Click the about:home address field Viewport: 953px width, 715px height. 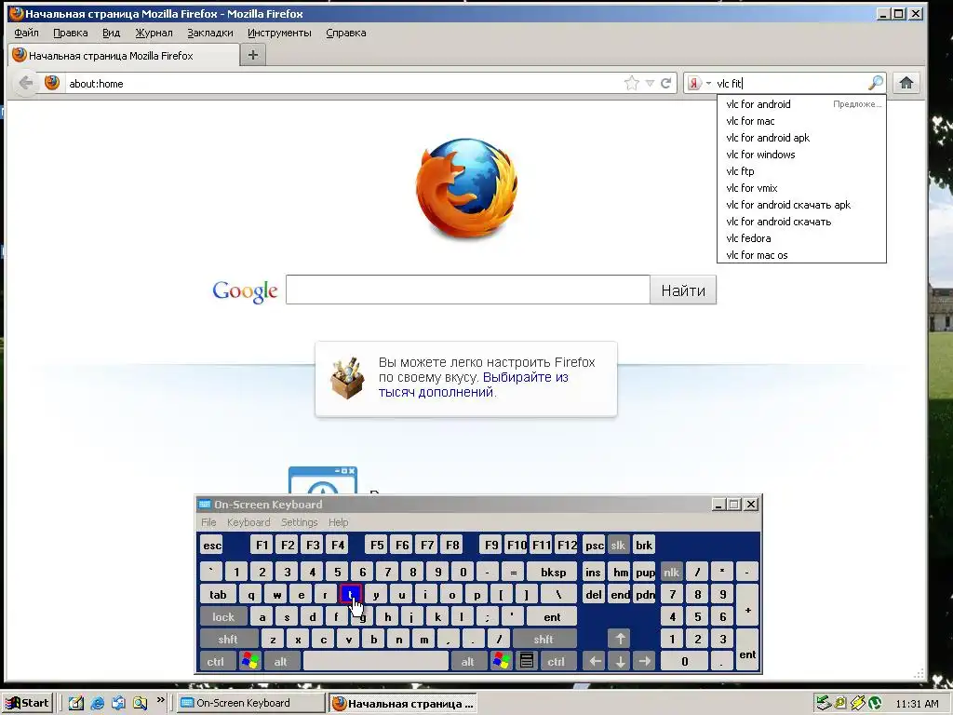pos(343,83)
